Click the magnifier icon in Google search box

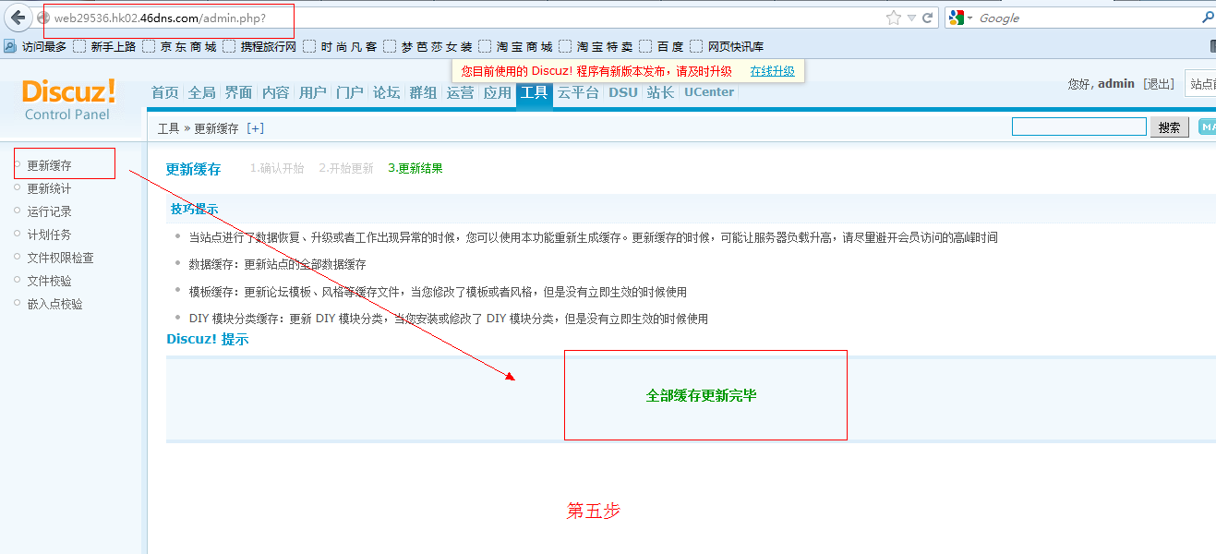(x=1208, y=18)
